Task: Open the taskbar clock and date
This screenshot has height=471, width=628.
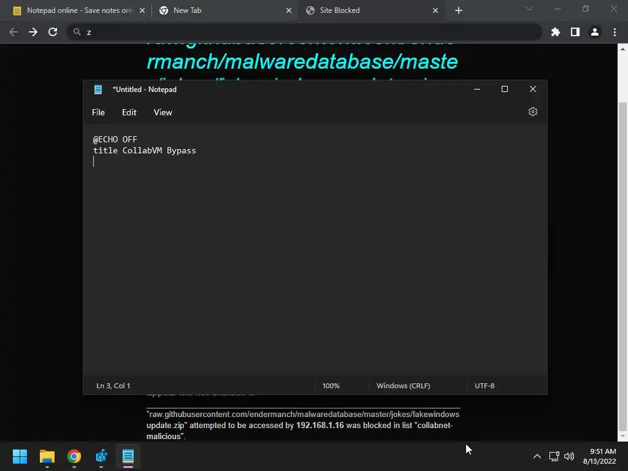Action: click(599, 456)
